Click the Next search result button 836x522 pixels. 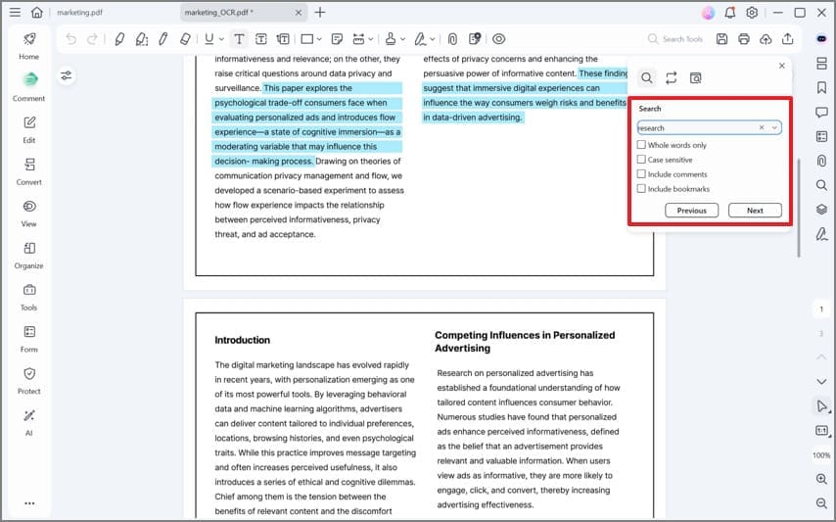[x=755, y=211]
